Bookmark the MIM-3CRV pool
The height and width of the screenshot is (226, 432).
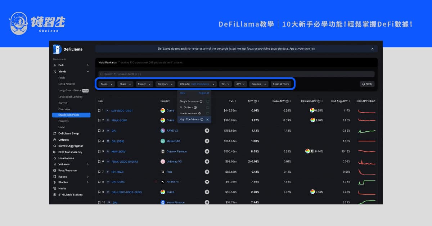click(x=99, y=152)
